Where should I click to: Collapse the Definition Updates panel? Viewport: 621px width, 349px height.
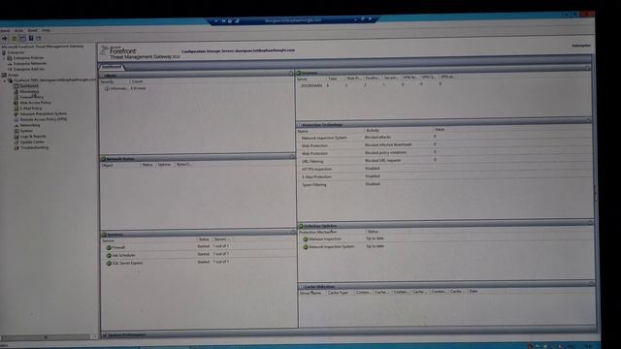(x=591, y=223)
